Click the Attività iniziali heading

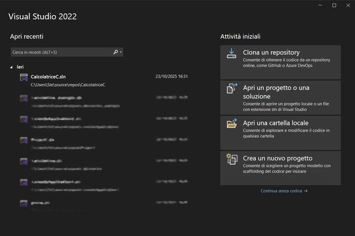pos(240,37)
